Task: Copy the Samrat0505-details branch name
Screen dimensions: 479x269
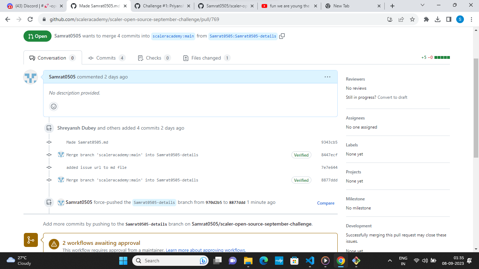Action: pos(283,36)
